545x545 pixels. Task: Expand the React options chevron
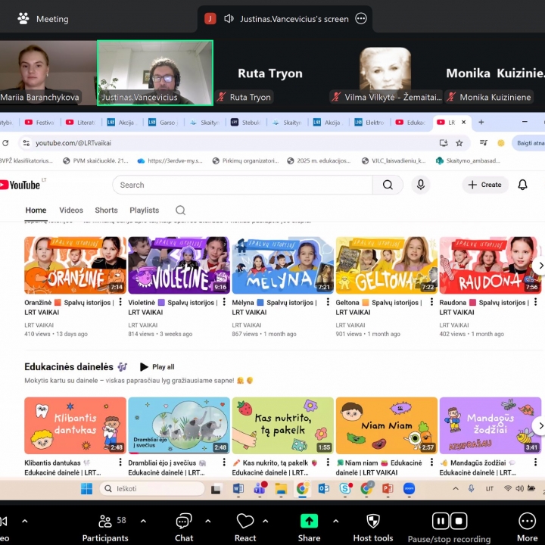click(265, 521)
